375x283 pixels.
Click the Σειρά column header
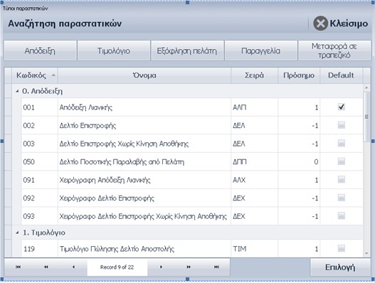[254, 75]
